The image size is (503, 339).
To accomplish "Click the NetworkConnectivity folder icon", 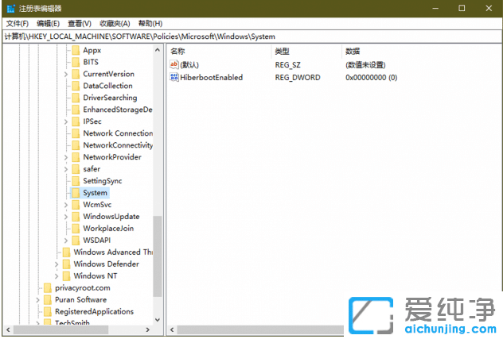I will coord(76,145).
